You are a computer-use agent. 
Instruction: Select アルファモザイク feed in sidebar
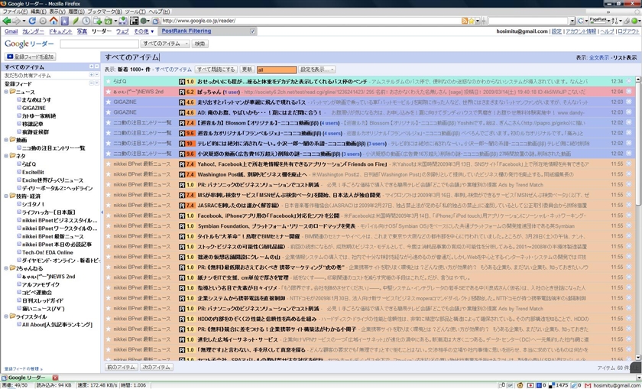click(x=41, y=284)
